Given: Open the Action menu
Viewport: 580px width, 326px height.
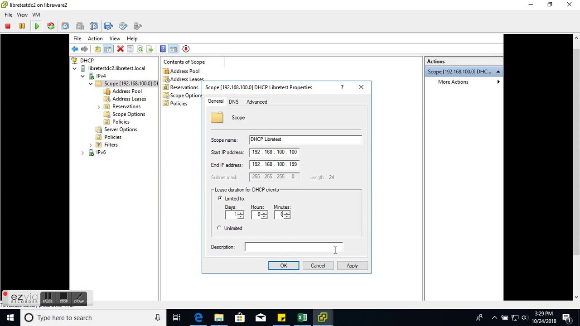Looking at the screenshot, I should (x=95, y=38).
